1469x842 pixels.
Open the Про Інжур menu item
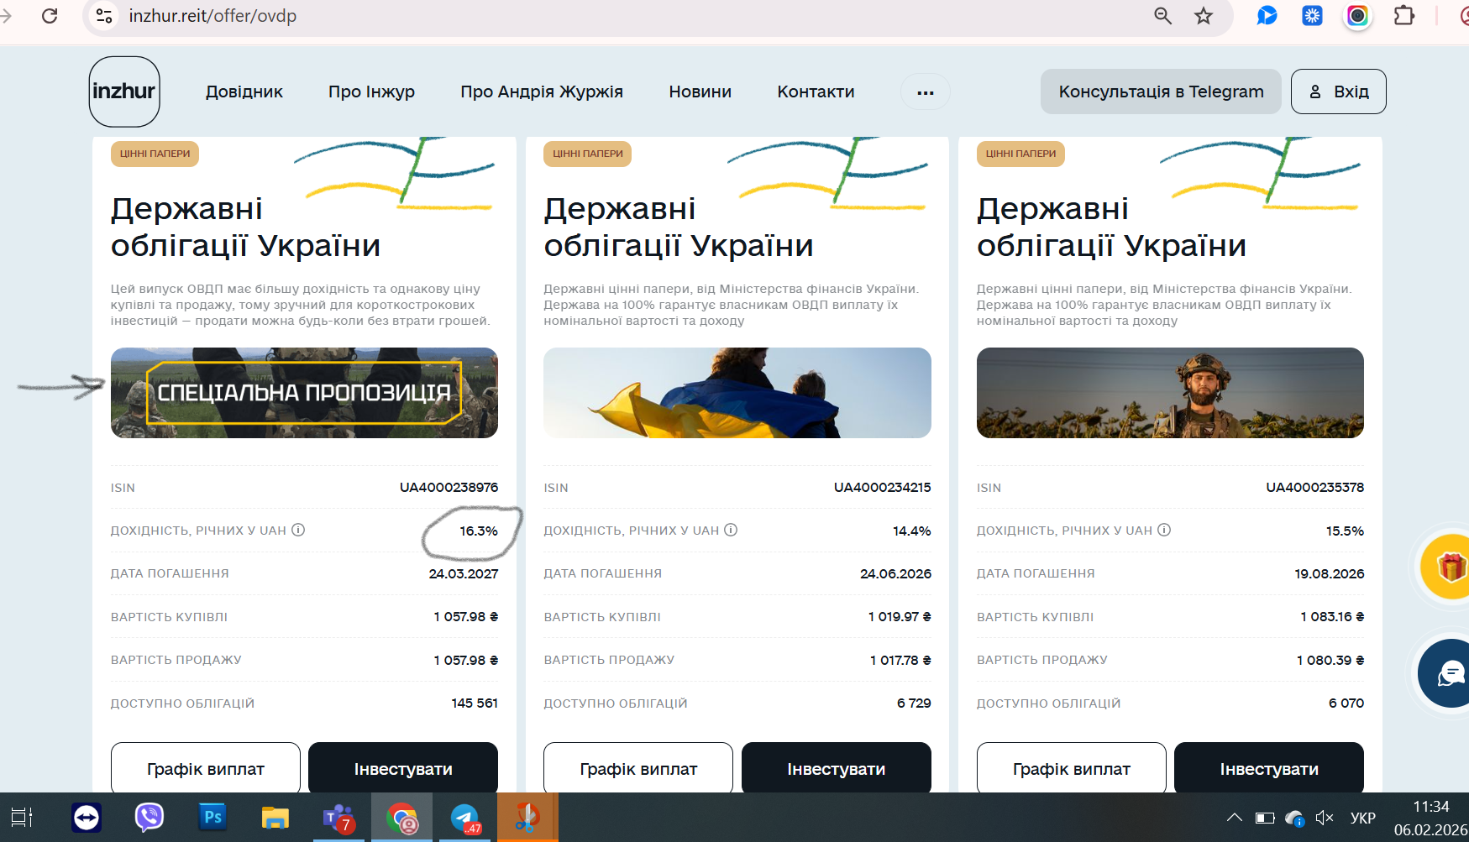coord(371,92)
